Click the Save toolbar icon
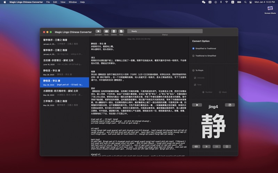Screen dimensions: 278x173 (x=106, y=31)
